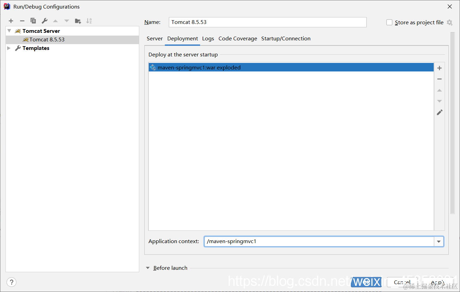Move configuration up in toolbar

55,21
